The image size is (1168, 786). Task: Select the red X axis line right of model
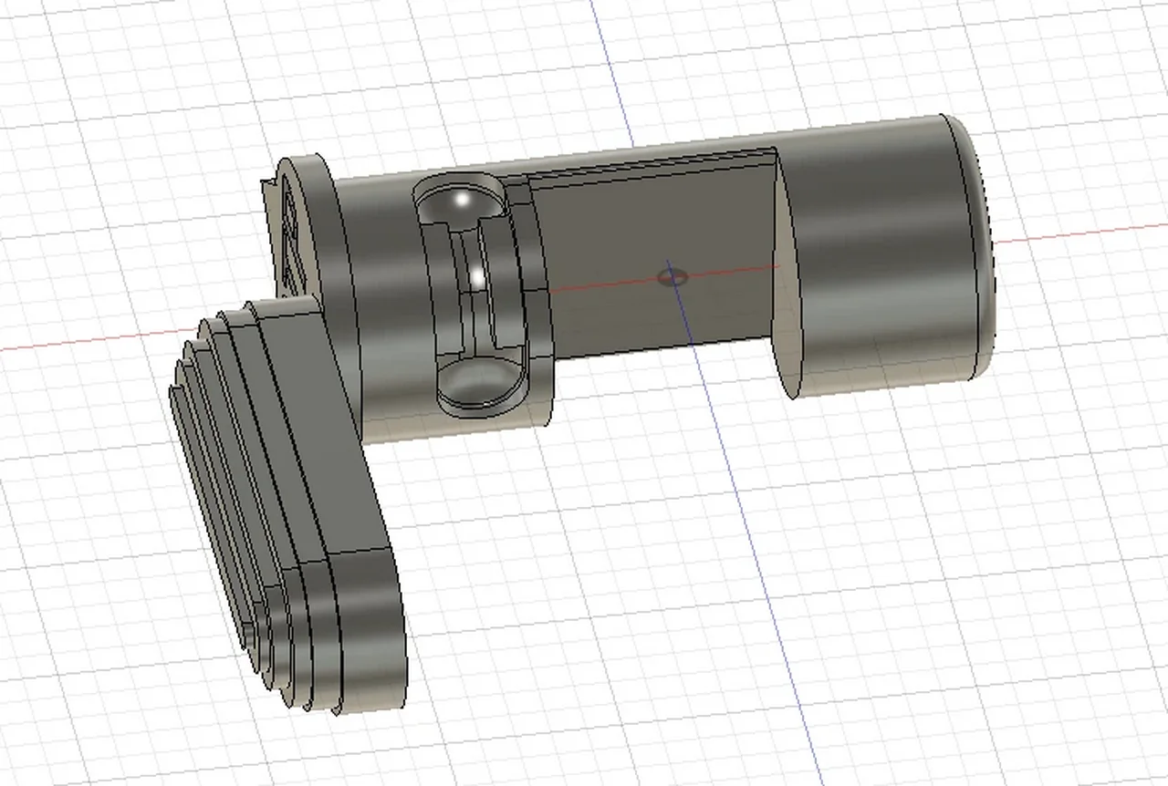pyautogui.click(x=1077, y=233)
